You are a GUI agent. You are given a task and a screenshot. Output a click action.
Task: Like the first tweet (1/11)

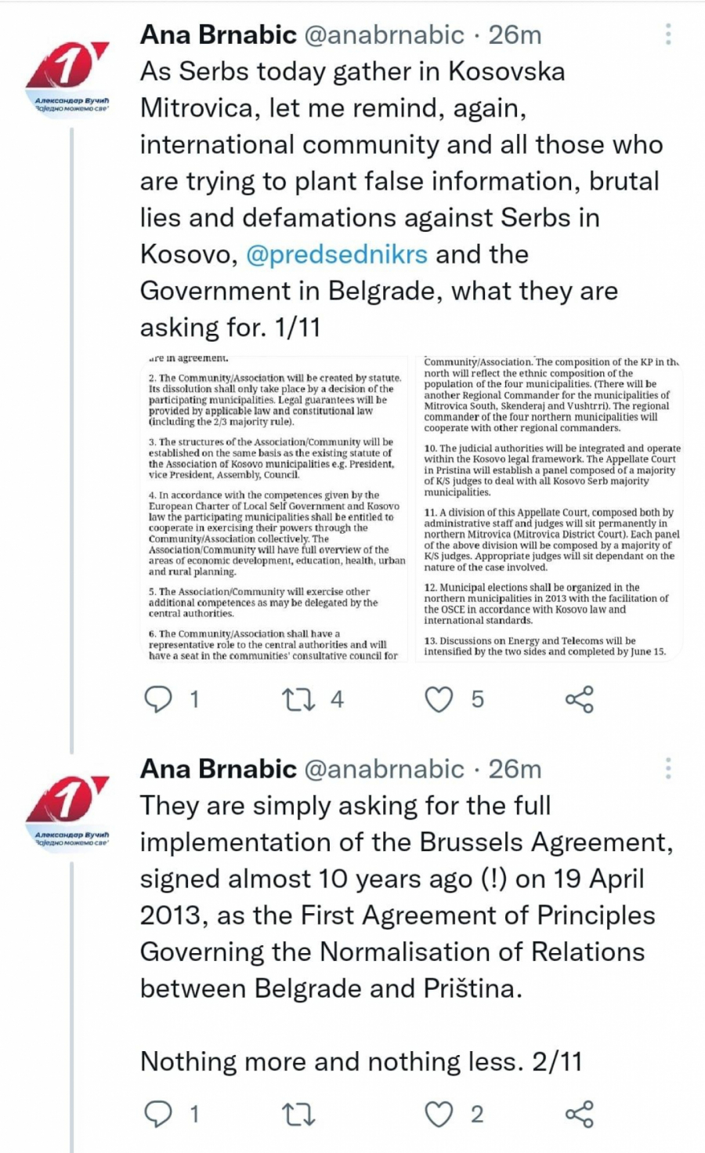[x=439, y=698]
